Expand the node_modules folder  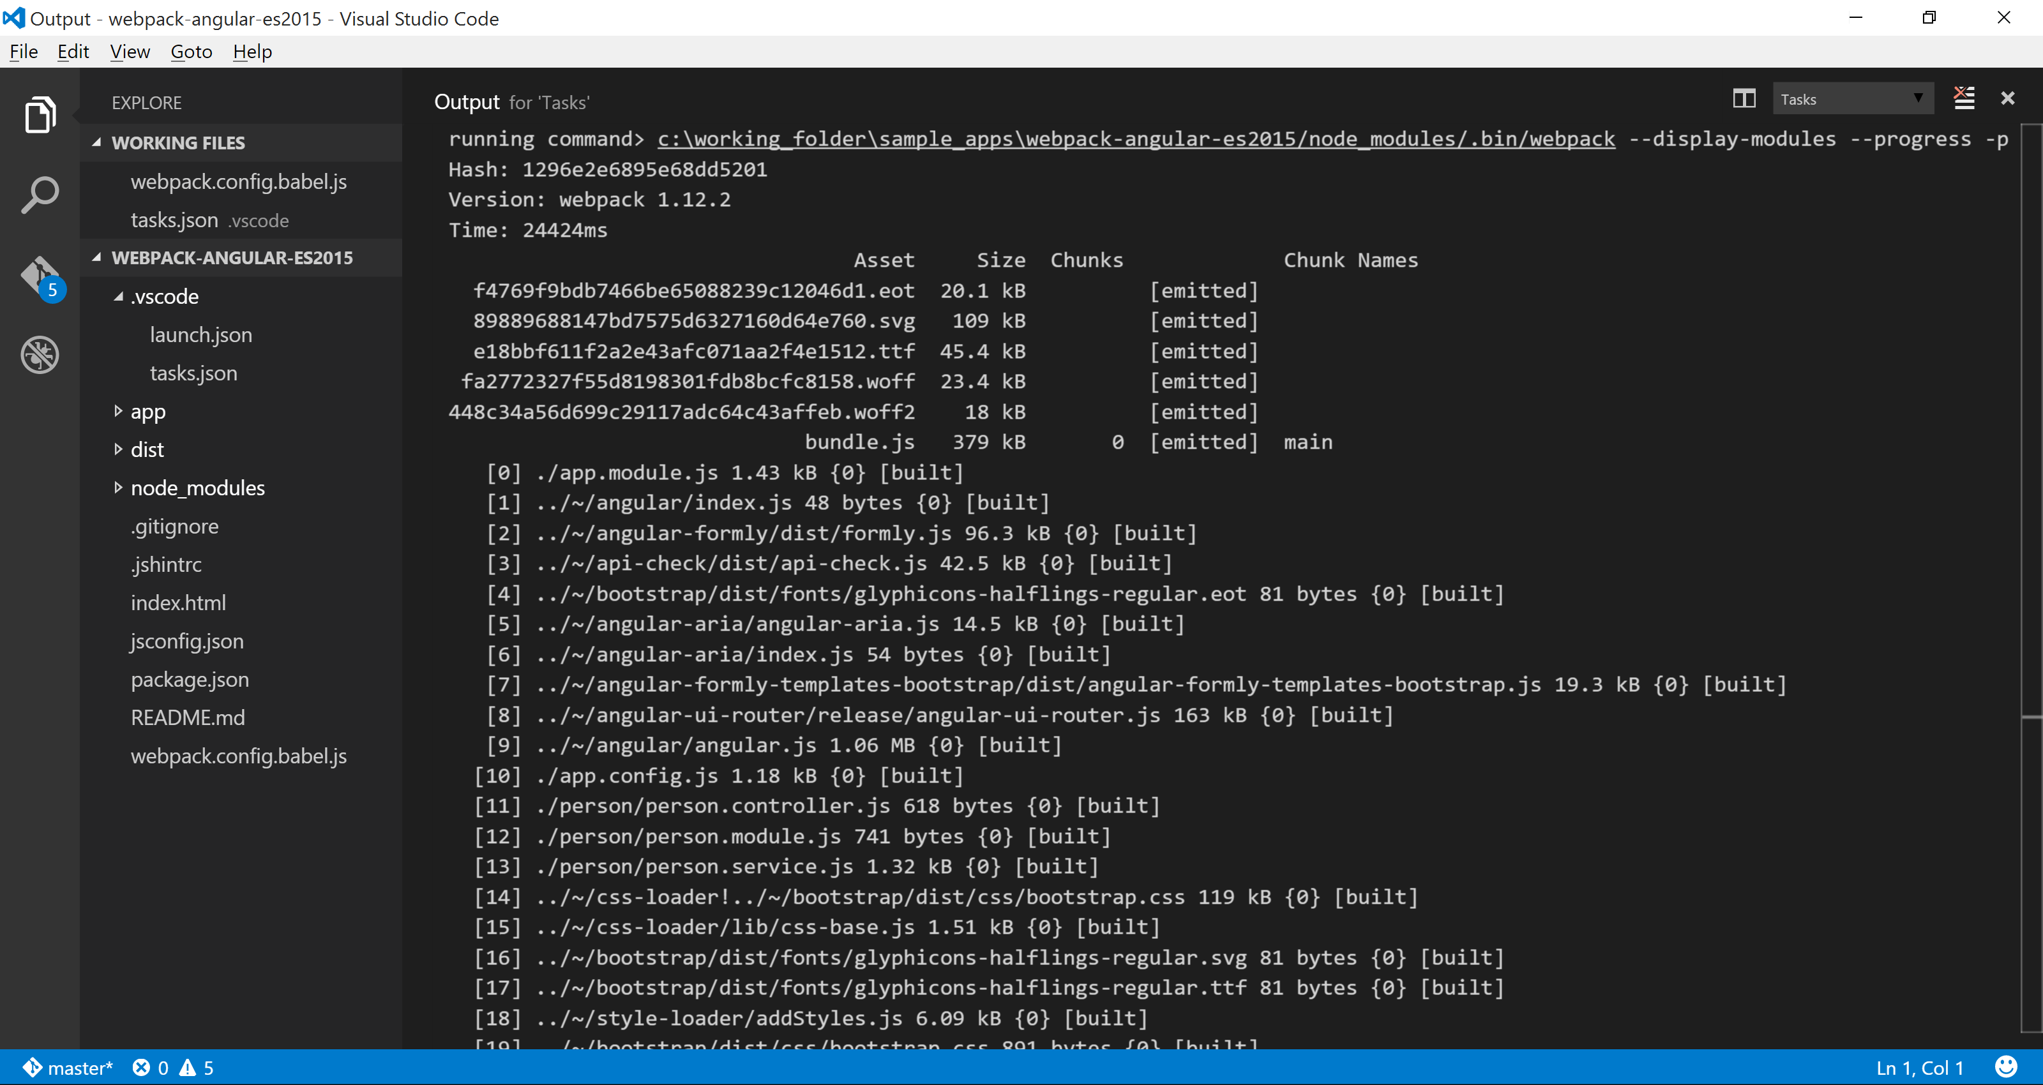click(197, 487)
